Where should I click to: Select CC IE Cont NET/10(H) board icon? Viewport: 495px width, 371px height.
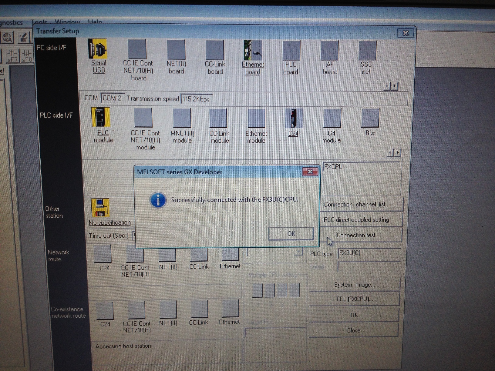click(137, 49)
